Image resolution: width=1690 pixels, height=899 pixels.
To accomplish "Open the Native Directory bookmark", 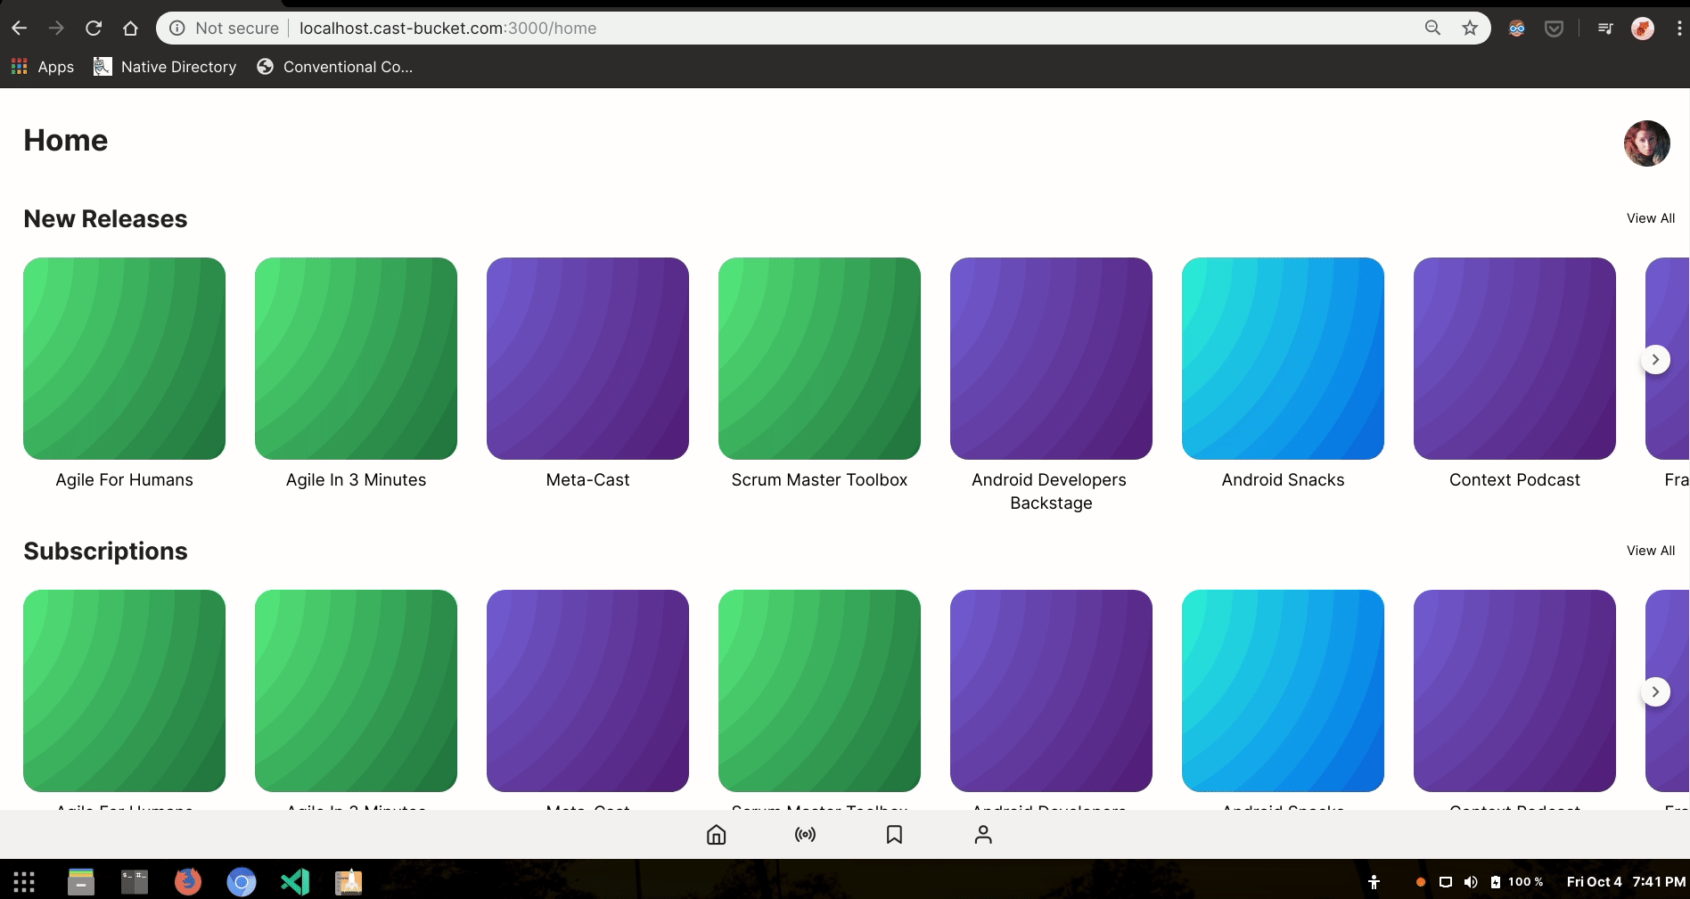I will (165, 67).
